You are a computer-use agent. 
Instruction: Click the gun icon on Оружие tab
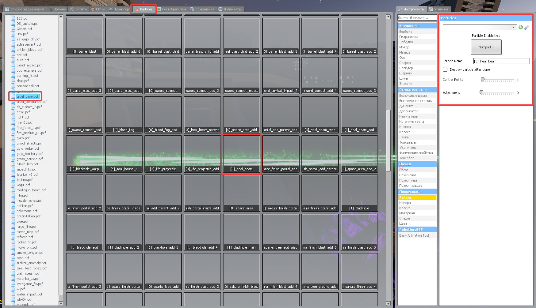50,9
